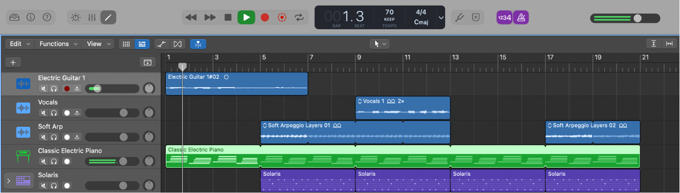Switch to list tracks view button
This screenshot has width=680, height=193.
[x=142, y=44]
